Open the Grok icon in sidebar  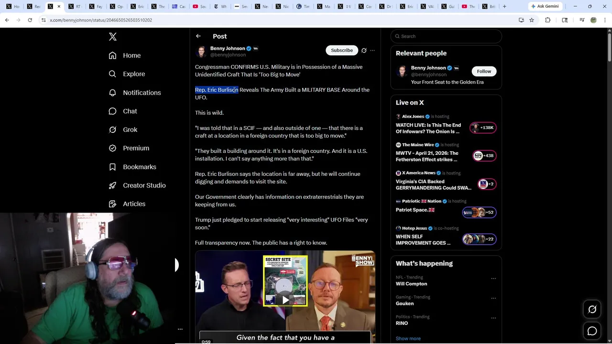point(112,129)
